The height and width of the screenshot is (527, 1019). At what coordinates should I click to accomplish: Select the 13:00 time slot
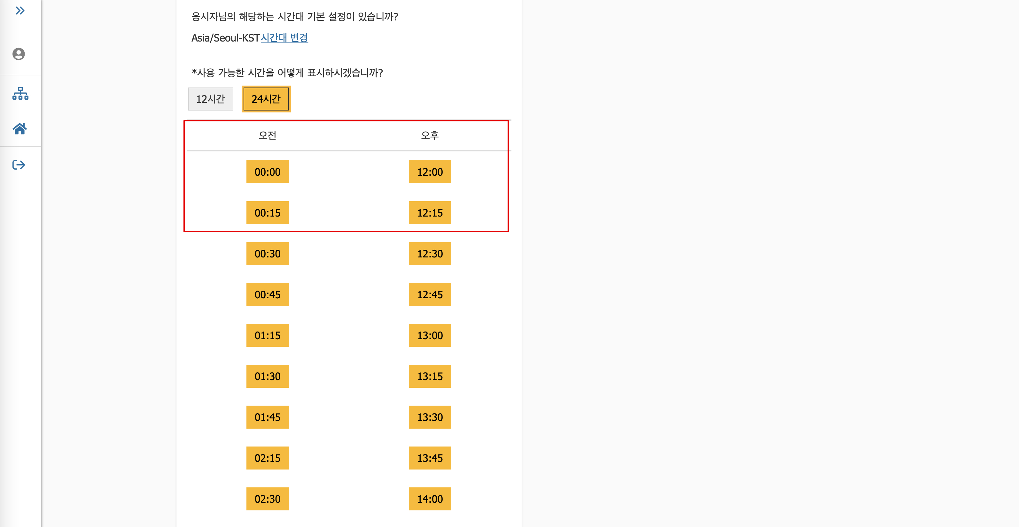tap(430, 336)
